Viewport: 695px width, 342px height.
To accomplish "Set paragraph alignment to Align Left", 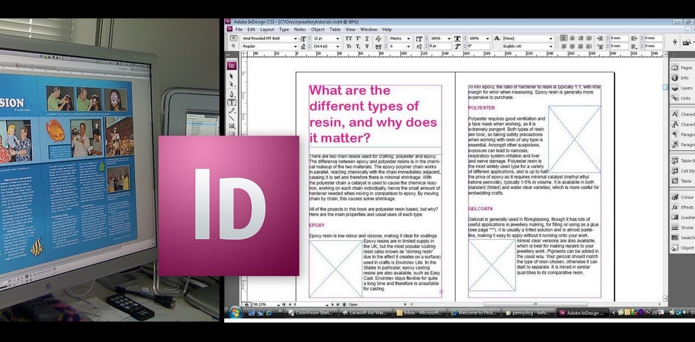I will [564, 38].
